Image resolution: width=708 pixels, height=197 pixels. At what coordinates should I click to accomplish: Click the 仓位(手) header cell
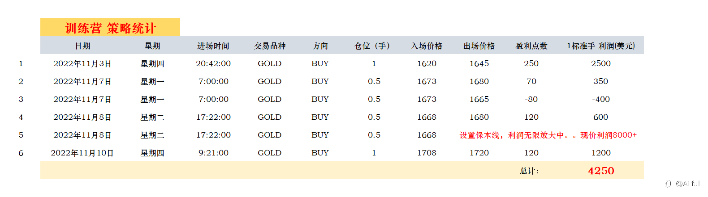tap(373, 46)
